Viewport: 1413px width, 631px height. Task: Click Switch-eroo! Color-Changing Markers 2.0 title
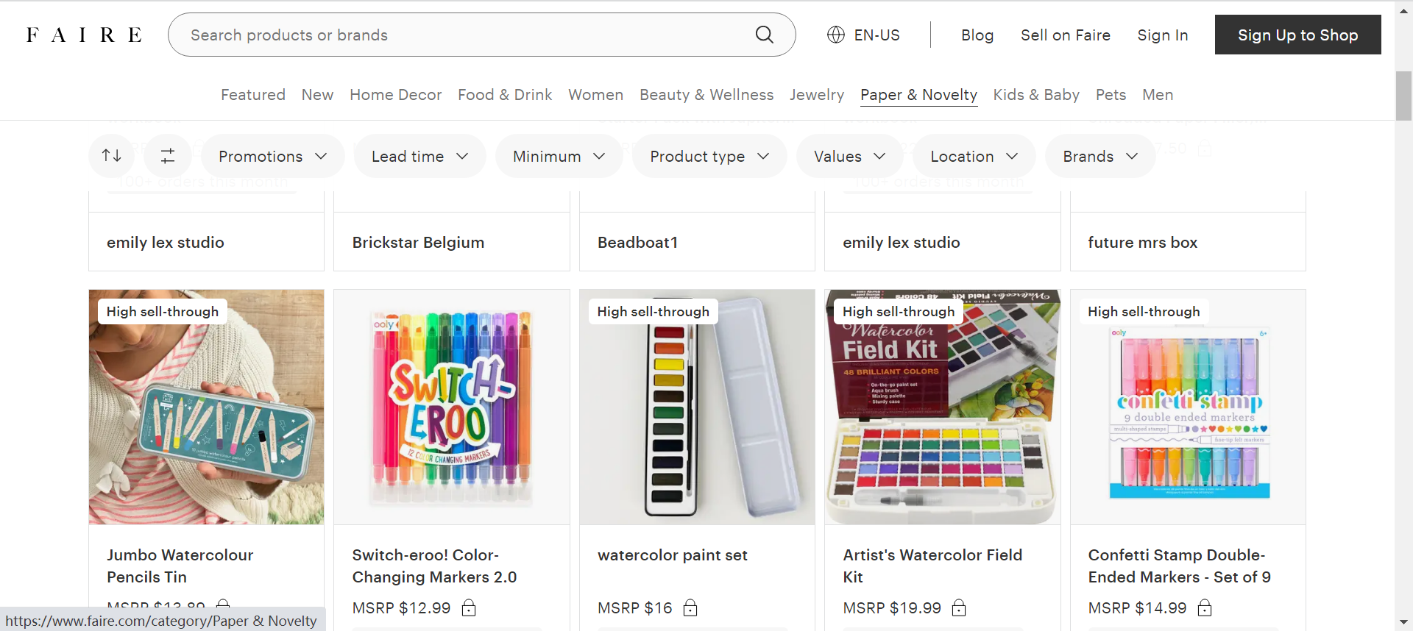point(434,566)
